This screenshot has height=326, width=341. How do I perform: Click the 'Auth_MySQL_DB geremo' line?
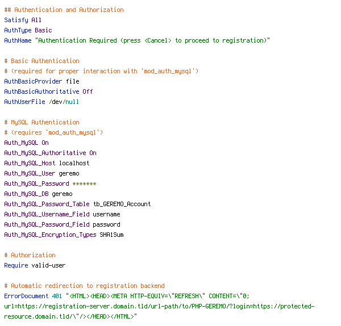click(38, 194)
